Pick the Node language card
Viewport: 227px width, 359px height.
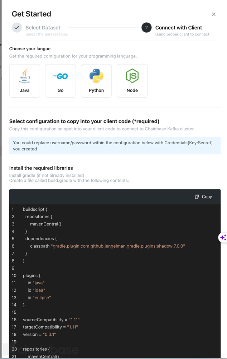pyautogui.click(x=132, y=80)
